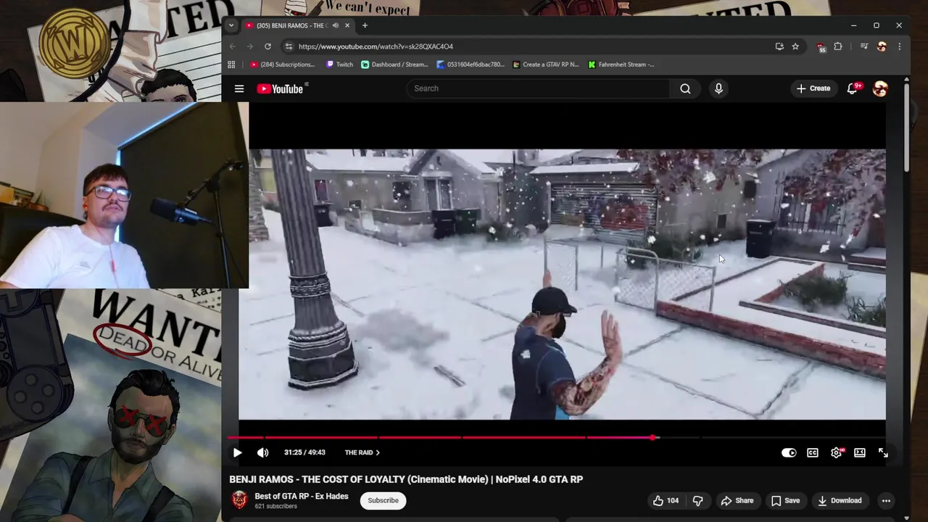Download the video
The image size is (928, 522).
(x=840, y=500)
